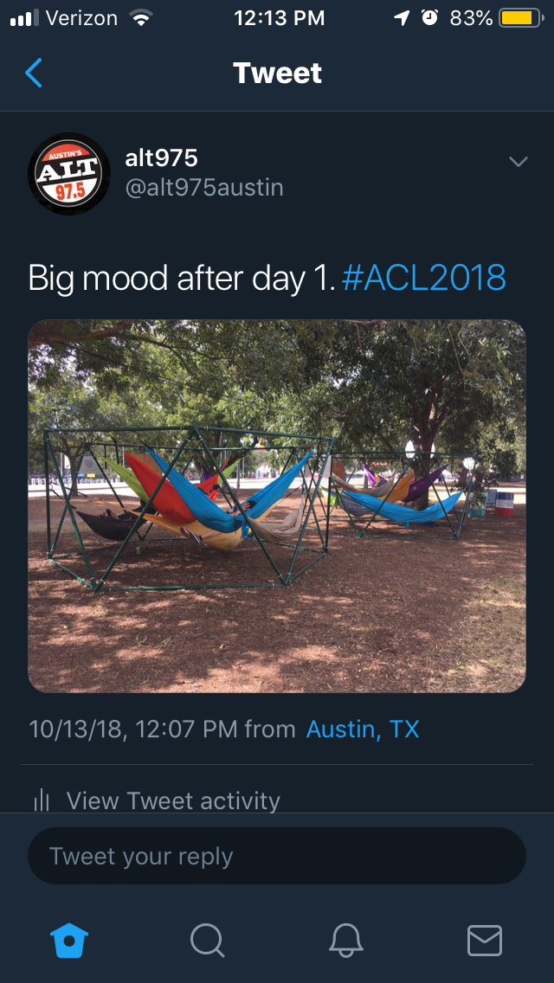Tap the Wi-Fi status icon

(x=143, y=18)
